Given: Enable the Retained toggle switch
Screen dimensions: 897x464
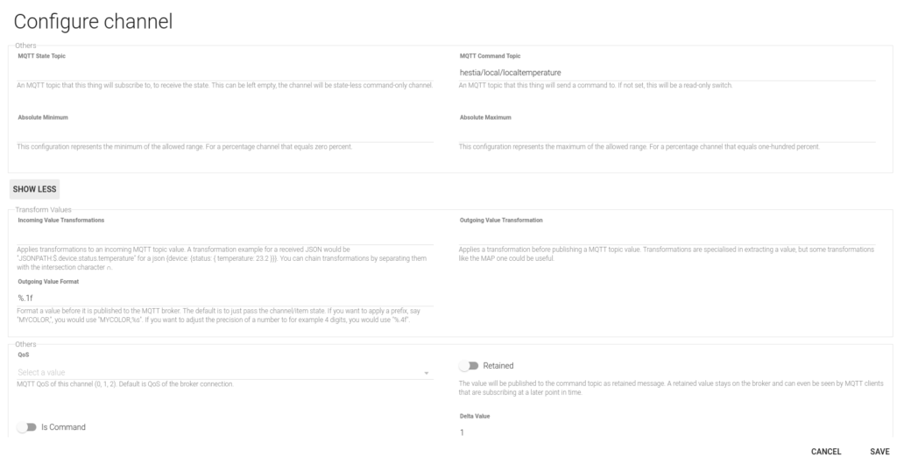Looking at the screenshot, I should [x=469, y=366].
